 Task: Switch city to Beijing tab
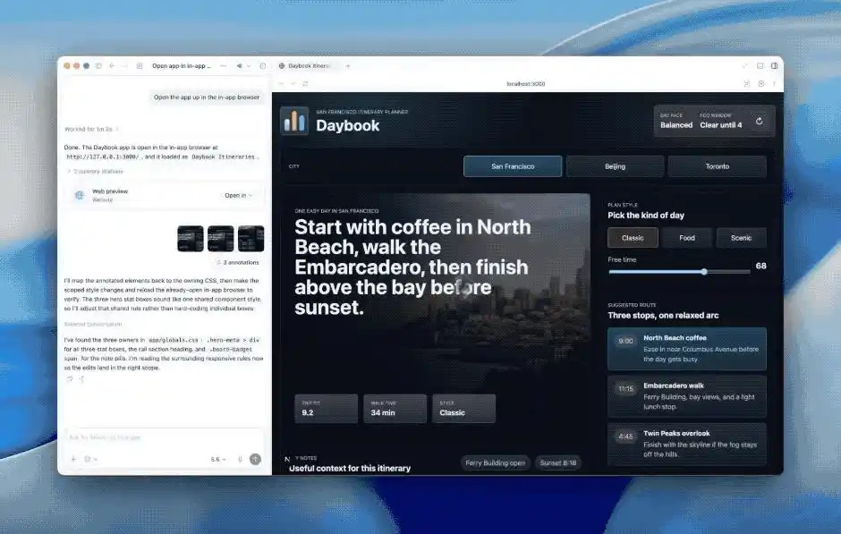[x=616, y=166]
